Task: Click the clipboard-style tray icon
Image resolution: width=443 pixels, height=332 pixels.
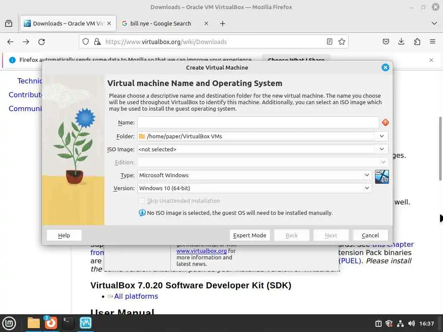Action: pyautogui.click(x=378, y=323)
